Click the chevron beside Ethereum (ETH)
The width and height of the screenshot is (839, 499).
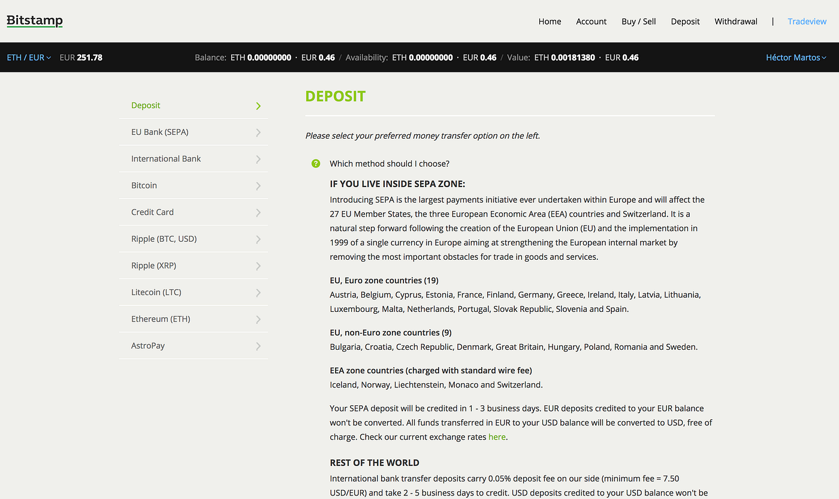[x=258, y=320]
